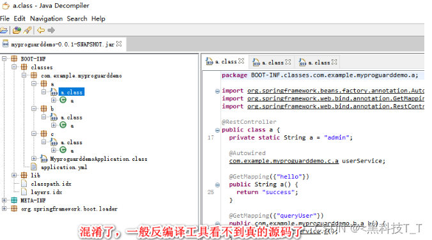Select classpath.idx file

(x=51, y=184)
